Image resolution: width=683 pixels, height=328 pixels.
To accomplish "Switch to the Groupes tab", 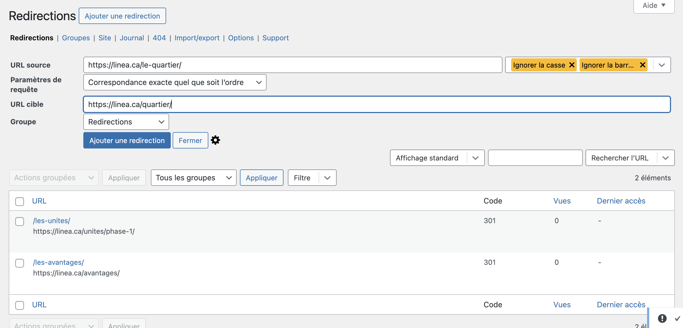I will point(76,38).
